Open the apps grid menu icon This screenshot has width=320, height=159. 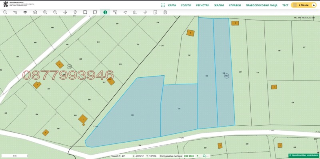pos(163,5)
